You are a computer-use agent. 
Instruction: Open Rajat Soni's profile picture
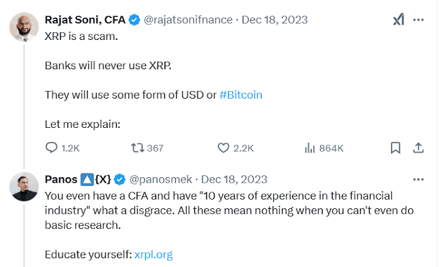pos(24,26)
